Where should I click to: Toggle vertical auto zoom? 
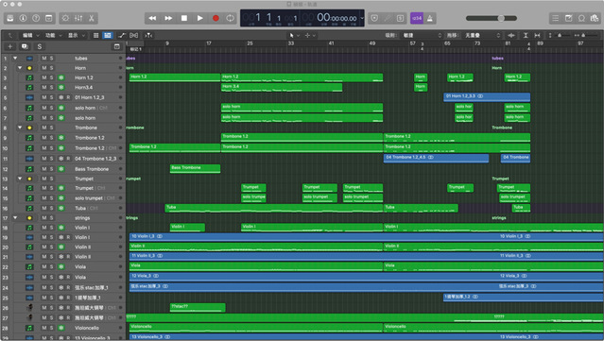click(x=526, y=35)
